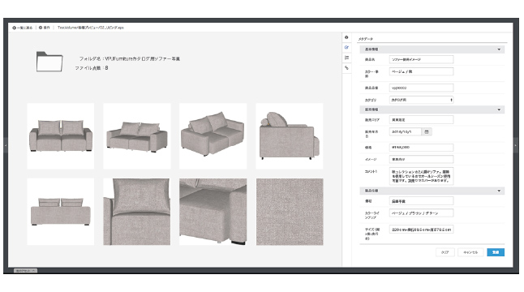524x292 pixels.
Task: Edit the price field
Action: (421, 148)
